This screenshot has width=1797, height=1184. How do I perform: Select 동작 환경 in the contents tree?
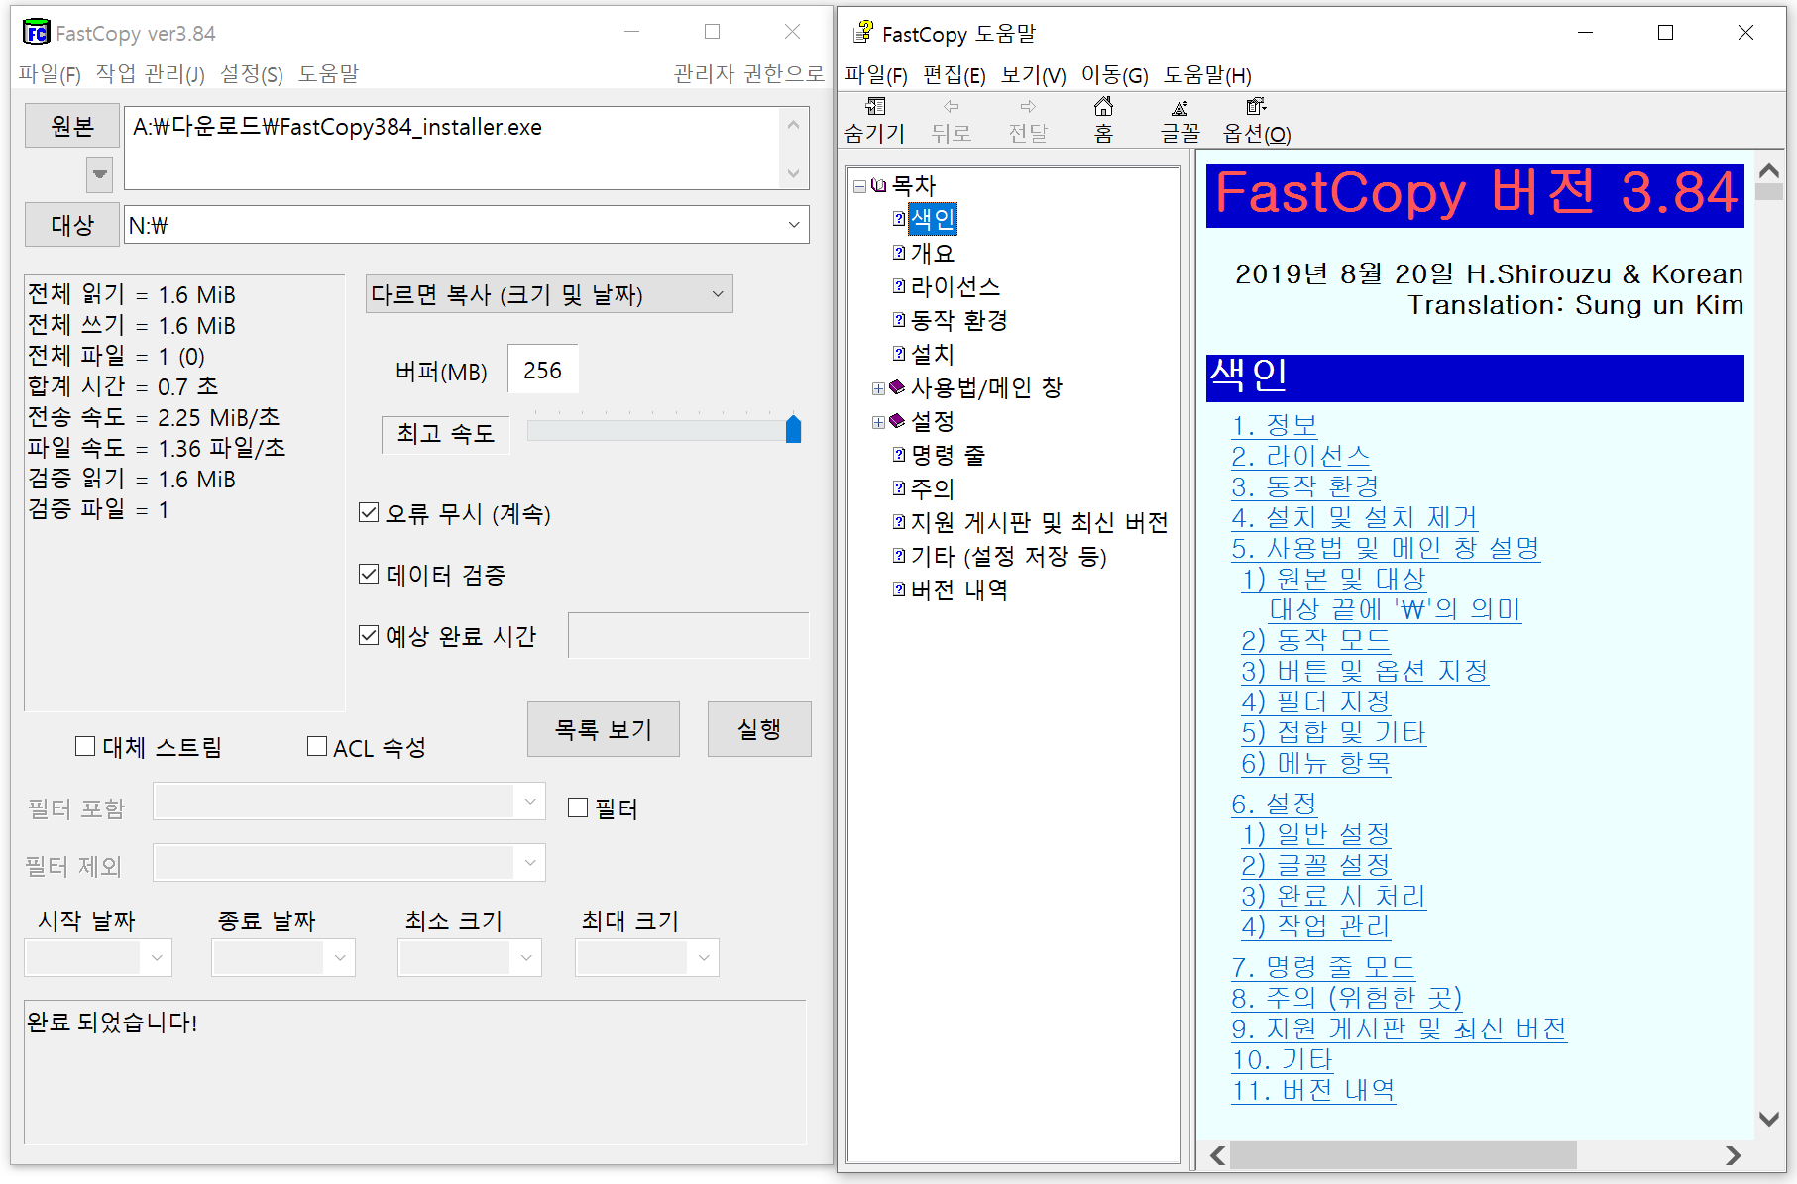(958, 320)
